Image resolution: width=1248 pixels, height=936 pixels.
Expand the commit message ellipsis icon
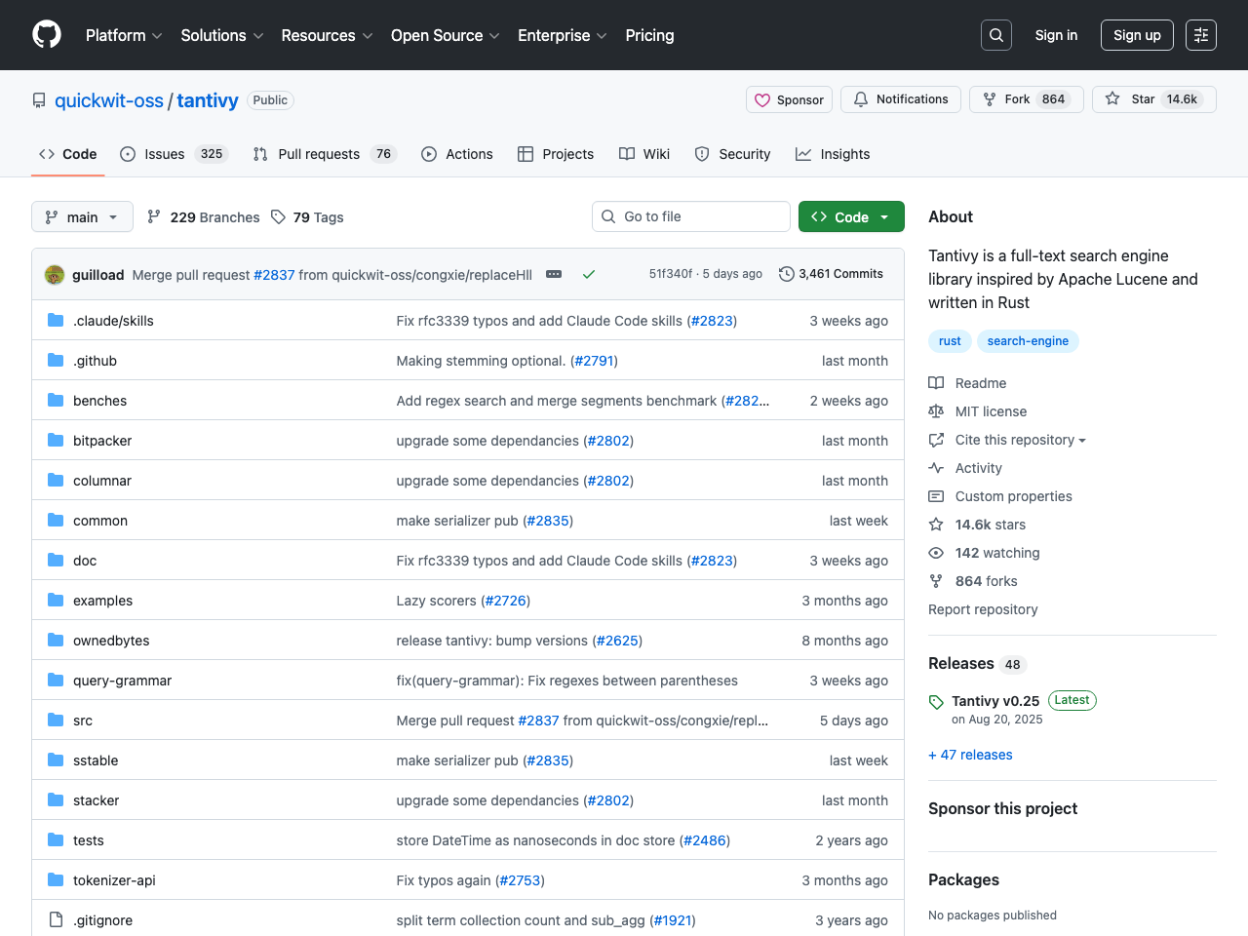point(554,274)
